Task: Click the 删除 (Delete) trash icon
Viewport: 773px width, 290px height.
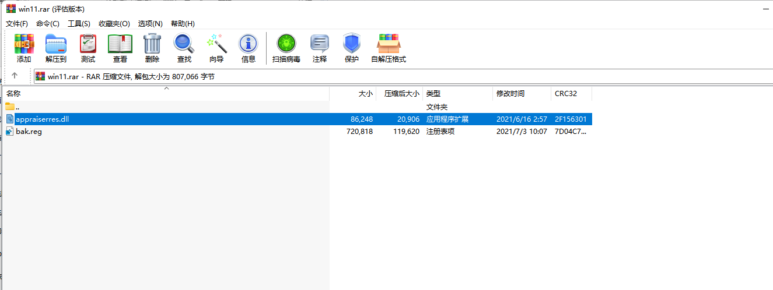Action: [152, 48]
